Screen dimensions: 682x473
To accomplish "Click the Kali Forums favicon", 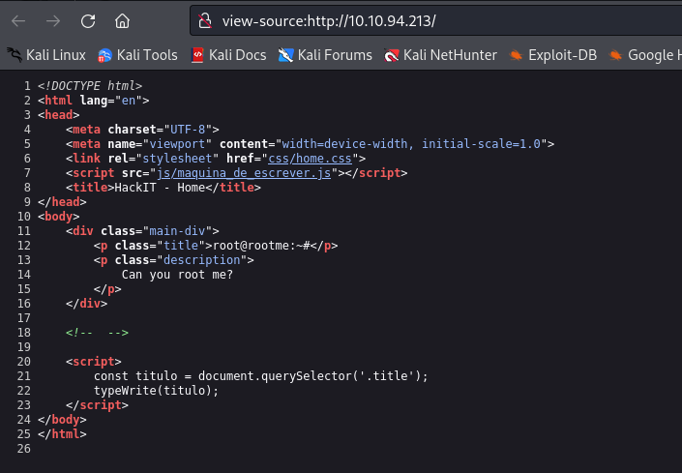I will [x=285, y=55].
